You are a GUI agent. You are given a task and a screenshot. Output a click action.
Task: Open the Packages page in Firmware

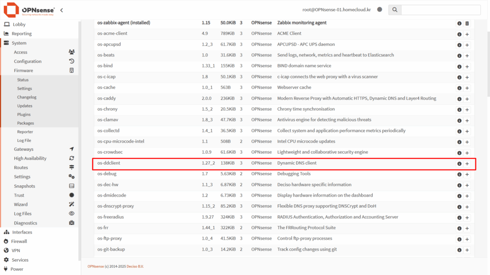click(25, 123)
